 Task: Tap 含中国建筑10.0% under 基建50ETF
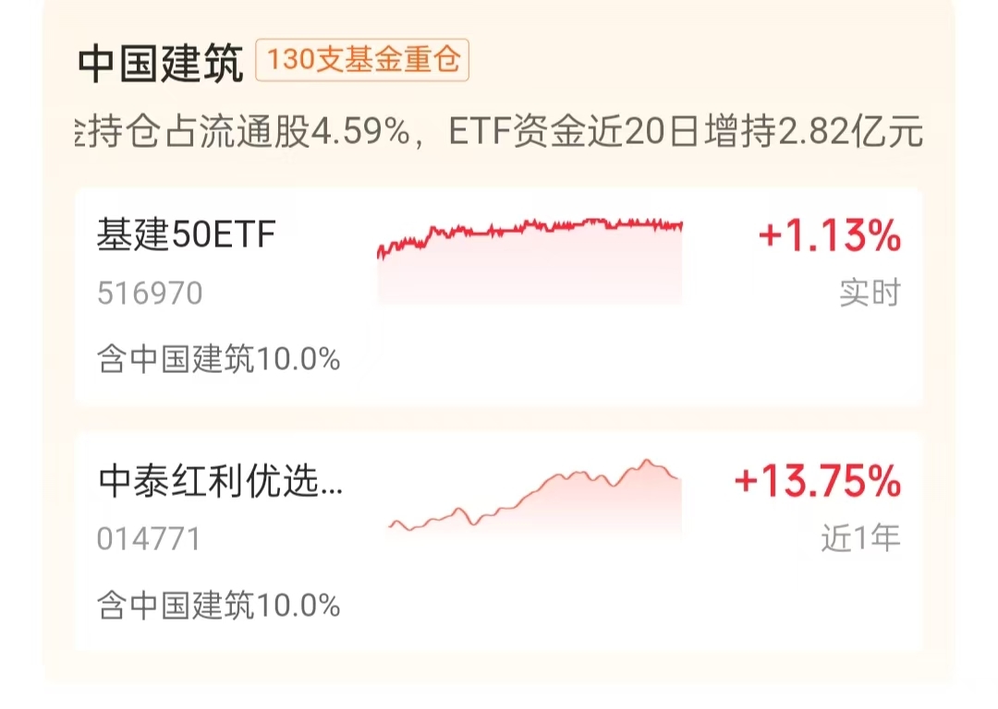pyautogui.click(x=219, y=359)
